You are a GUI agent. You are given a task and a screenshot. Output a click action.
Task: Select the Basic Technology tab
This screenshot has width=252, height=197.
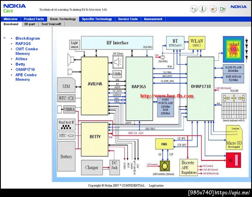[x=63, y=19]
